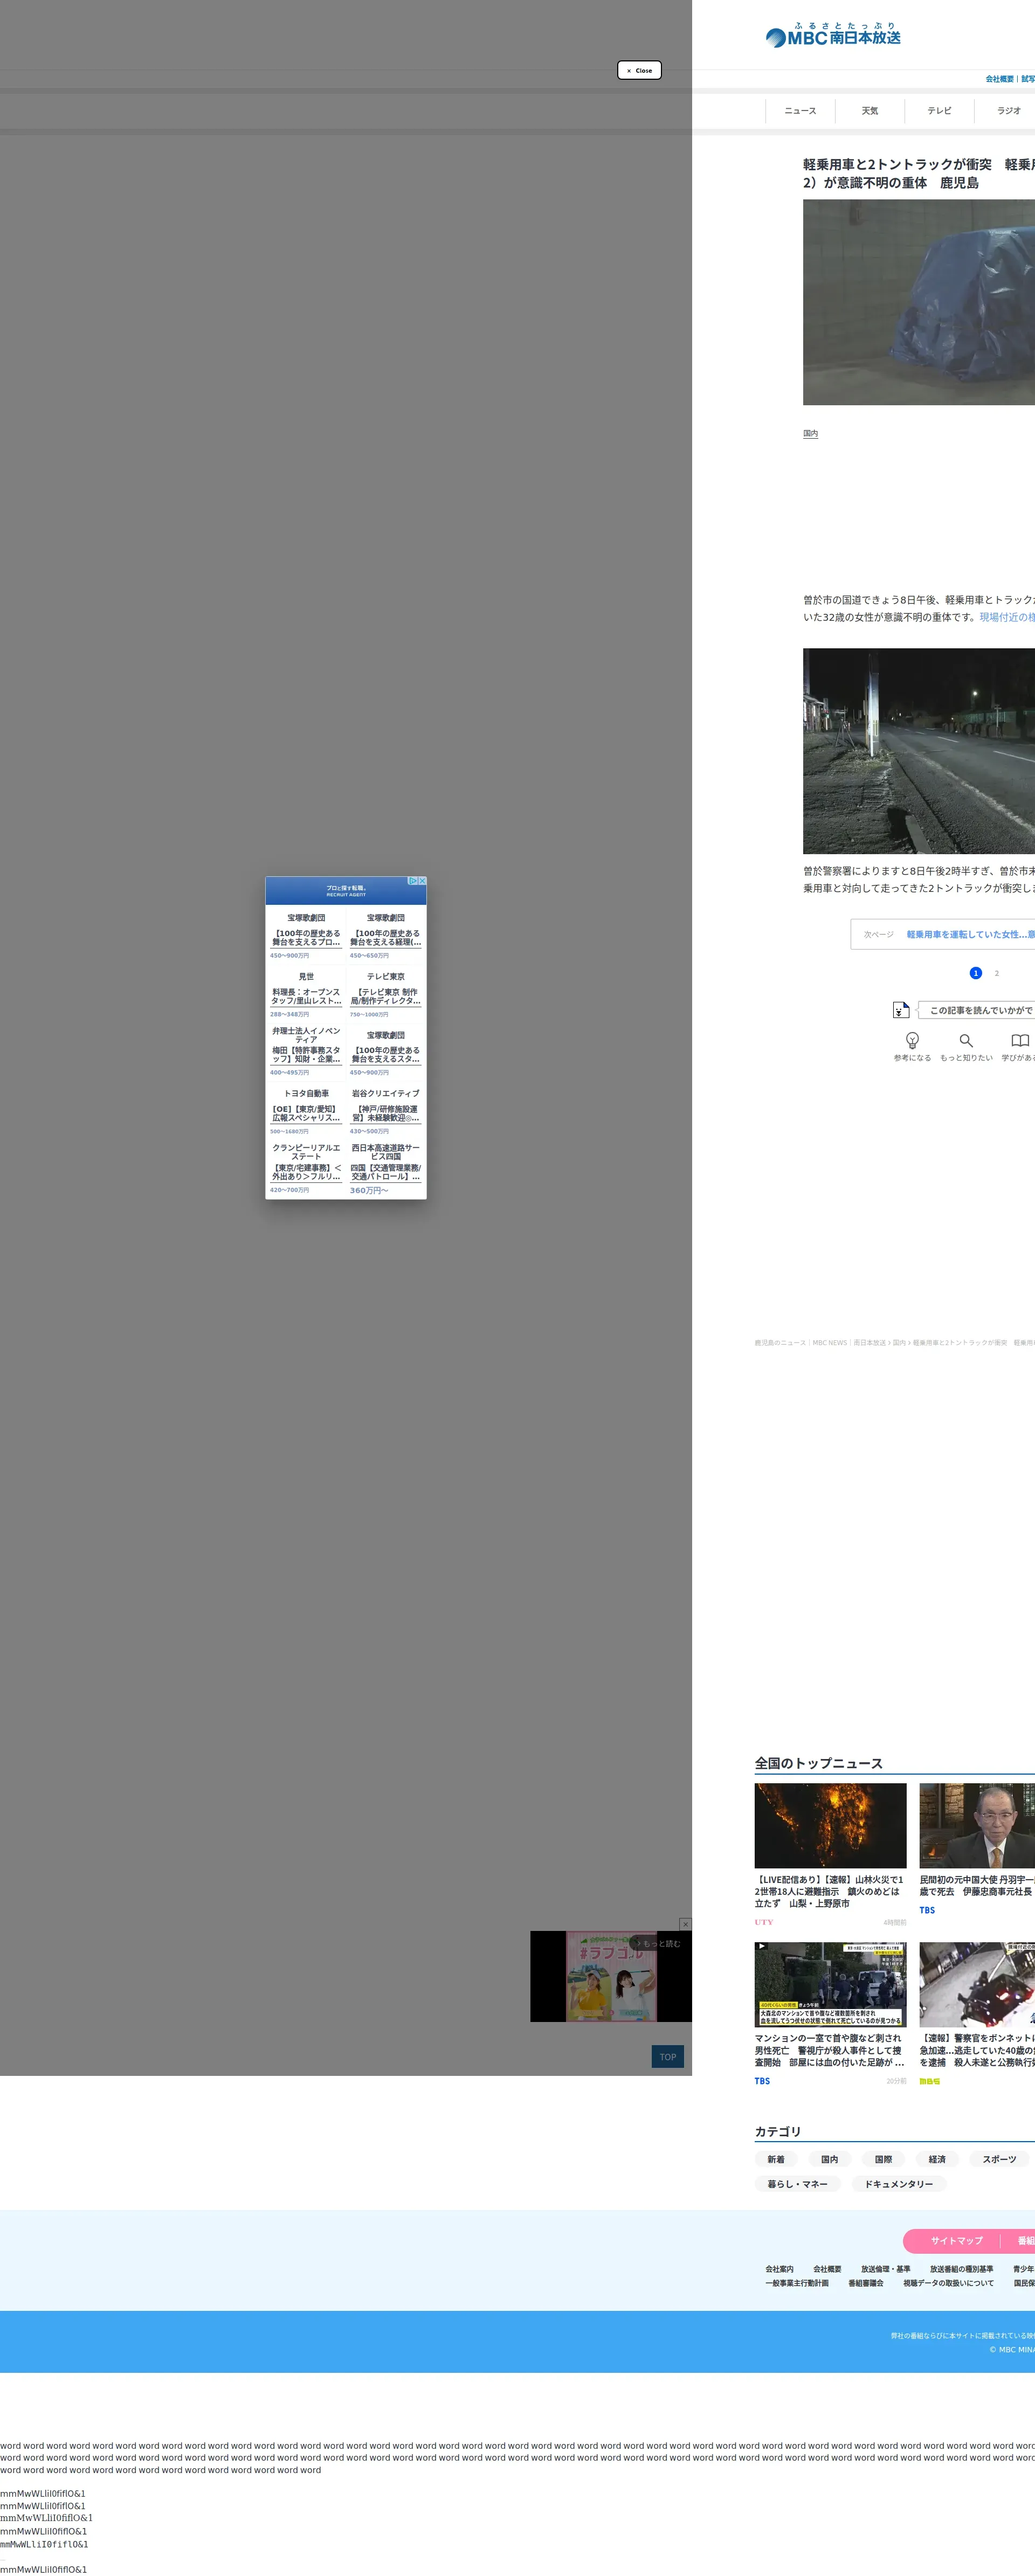Click the 学びがある open book icon
Image resolution: width=1035 pixels, height=2576 pixels.
pyautogui.click(x=1019, y=1040)
